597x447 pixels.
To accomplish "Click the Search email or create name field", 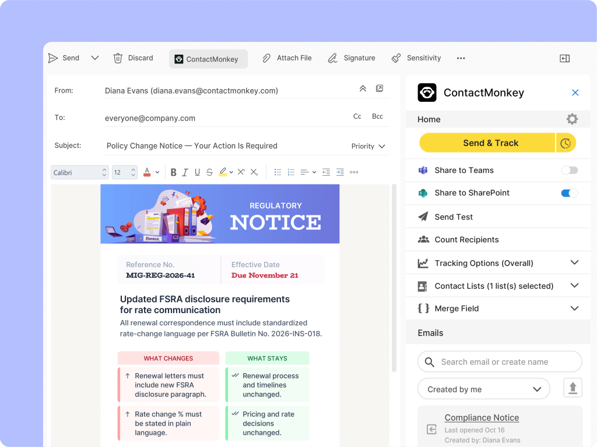I will pyautogui.click(x=500, y=362).
